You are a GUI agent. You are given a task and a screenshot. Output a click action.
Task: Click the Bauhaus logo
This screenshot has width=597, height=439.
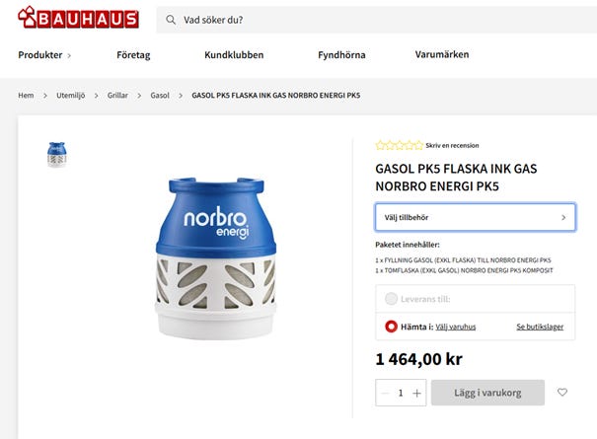tap(78, 18)
